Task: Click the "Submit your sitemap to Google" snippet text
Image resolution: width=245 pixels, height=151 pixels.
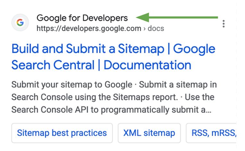Action: point(72,85)
